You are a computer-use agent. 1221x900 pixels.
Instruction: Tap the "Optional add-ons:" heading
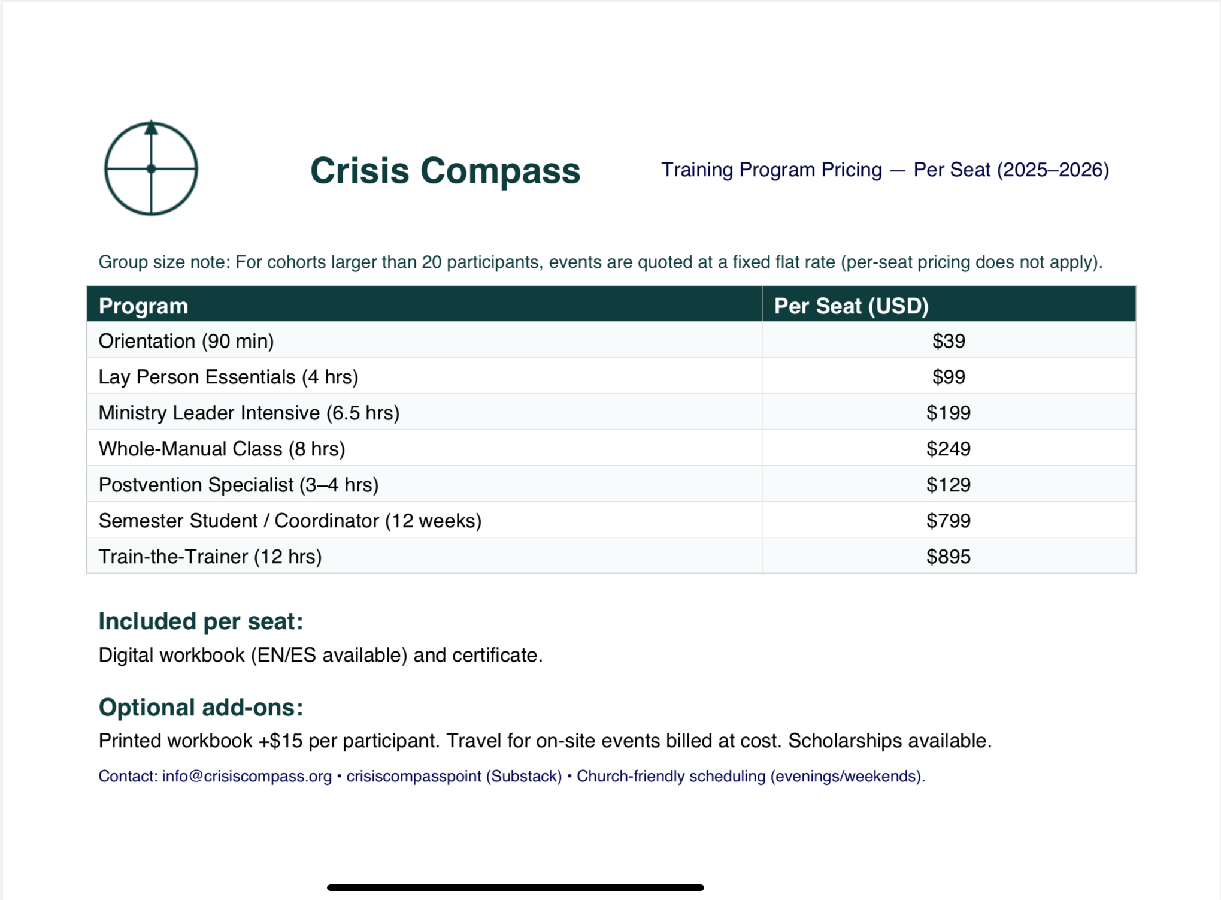coord(201,708)
